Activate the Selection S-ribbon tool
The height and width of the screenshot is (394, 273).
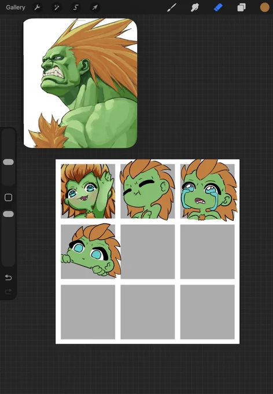[76, 8]
